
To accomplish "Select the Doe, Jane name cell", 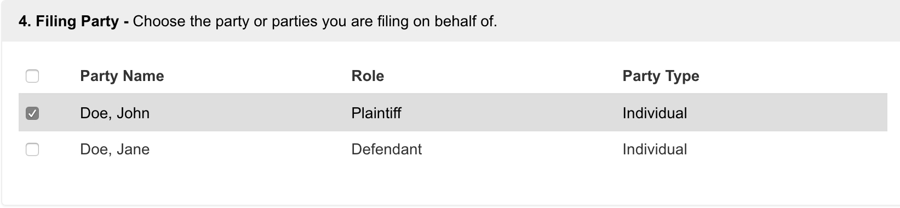I will coord(114,149).
